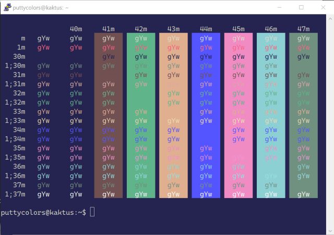334x235 pixels.
Task: Maximize the PuTTY terminal window
Action: (x=301, y=7)
